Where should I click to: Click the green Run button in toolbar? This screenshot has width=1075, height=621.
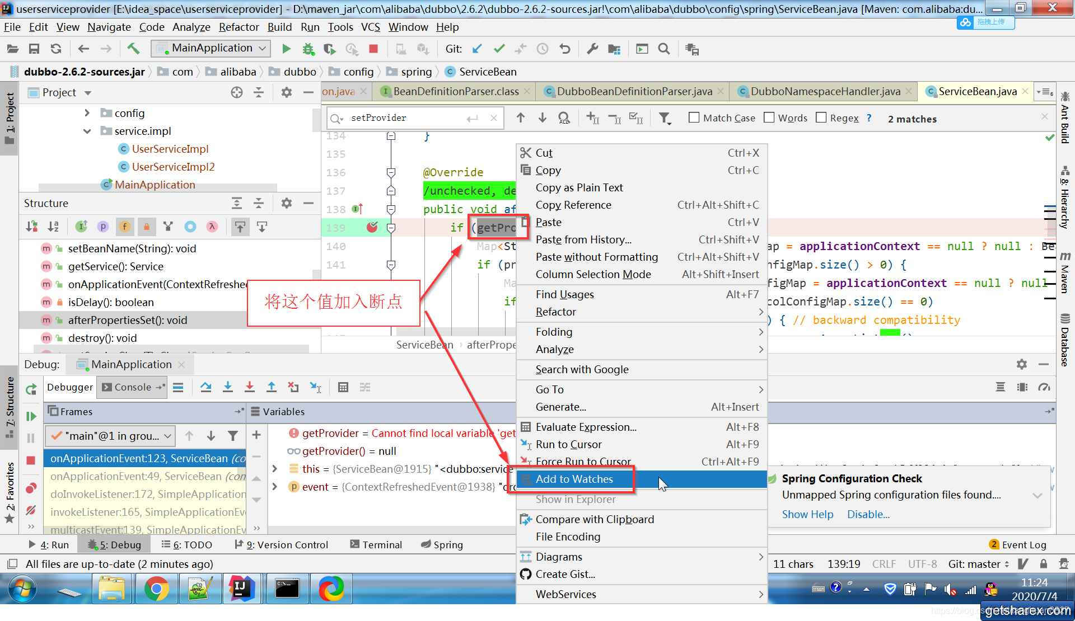(286, 49)
